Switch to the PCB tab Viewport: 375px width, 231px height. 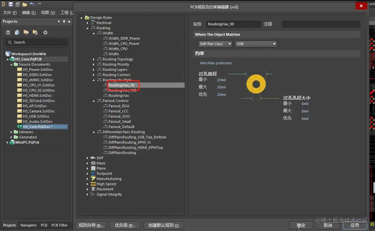click(x=44, y=225)
